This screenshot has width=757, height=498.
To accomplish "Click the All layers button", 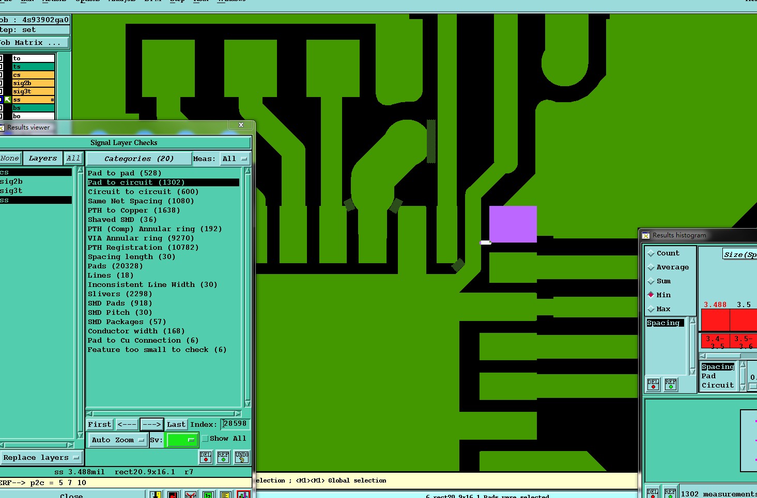I will point(73,158).
